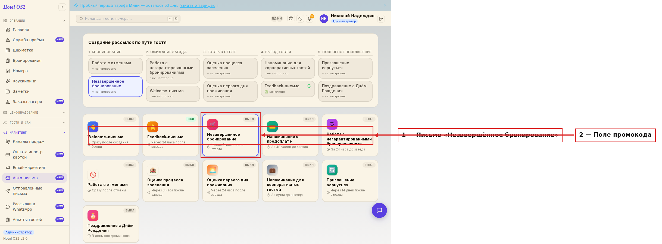
Task: Select Приглашение вернуться journey step
Action: tap(345, 68)
